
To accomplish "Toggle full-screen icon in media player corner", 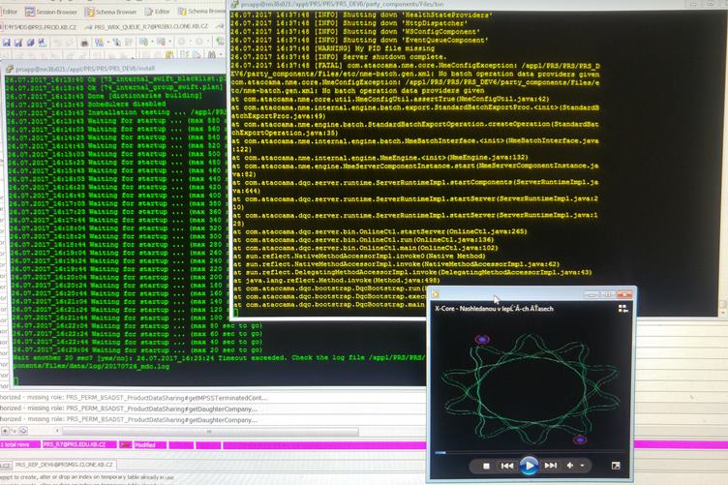I will point(616,466).
